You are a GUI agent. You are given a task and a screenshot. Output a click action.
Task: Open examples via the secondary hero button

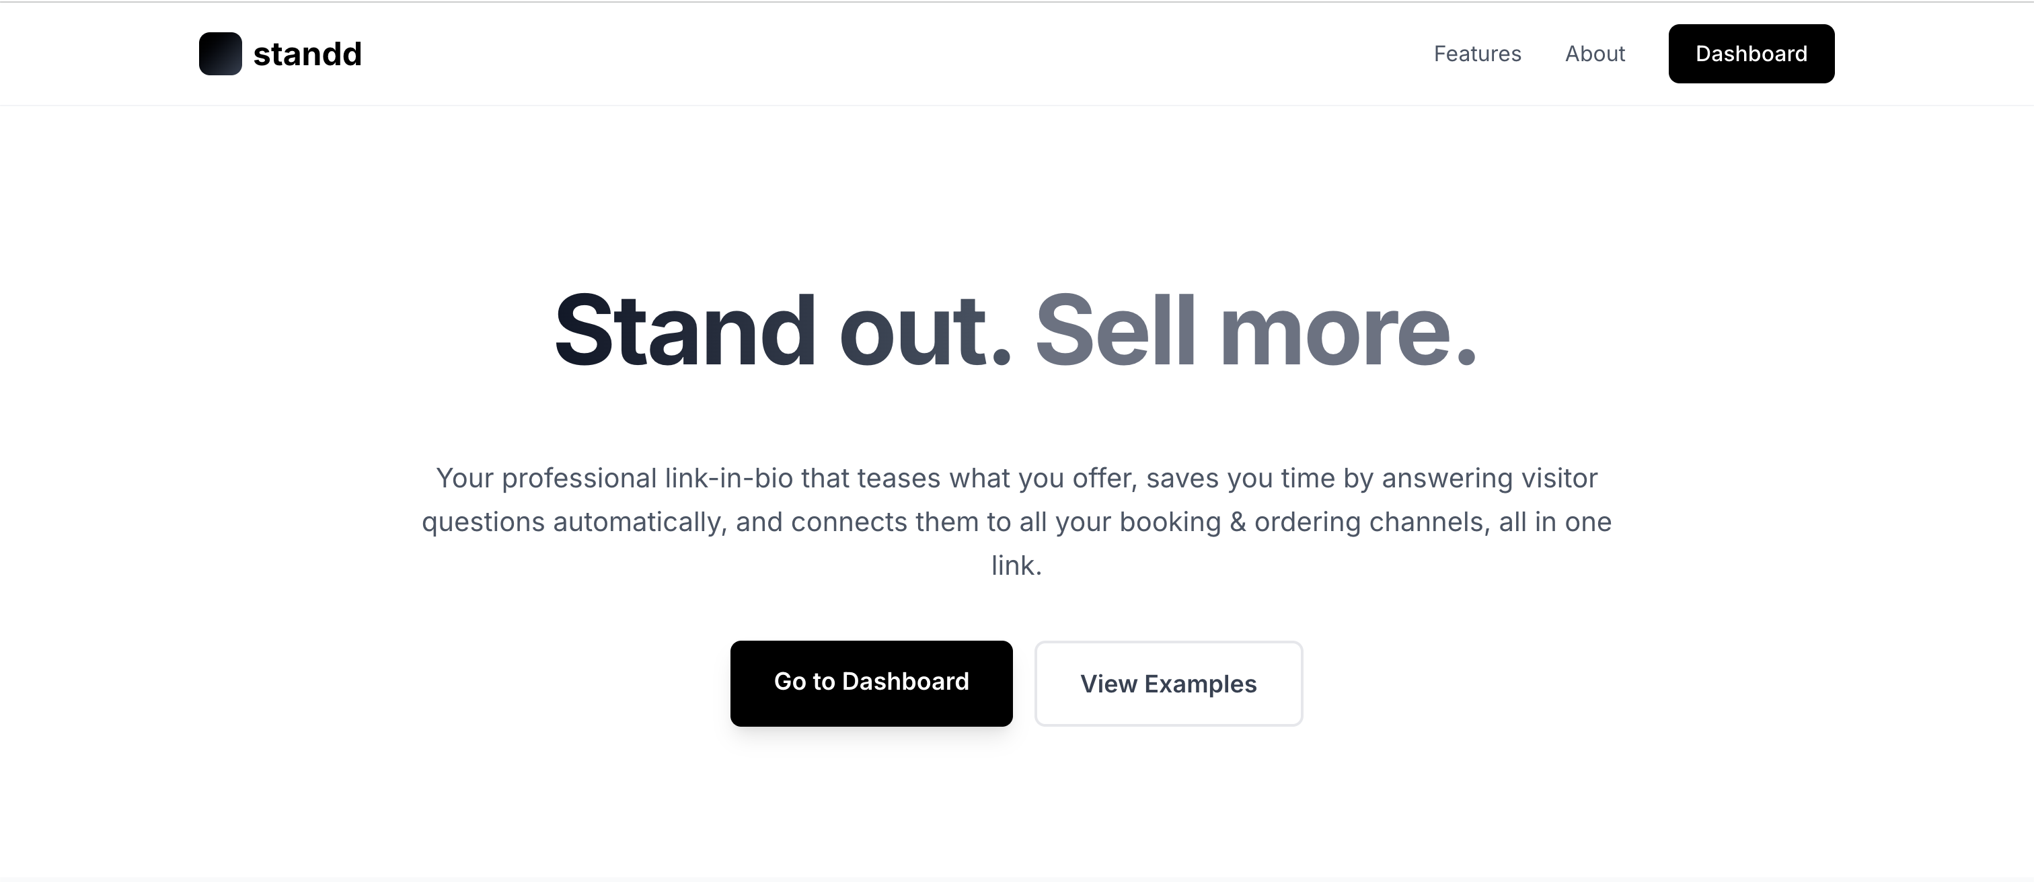(x=1168, y=683)
